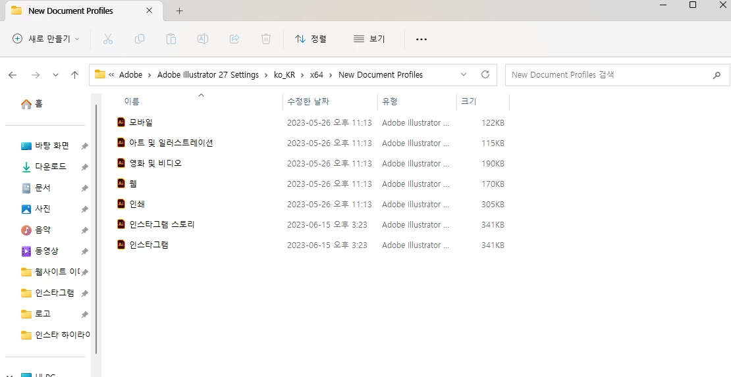The height and width of the screenshot is (377, 731).
Task: Open 사진 in the sidebar
Action: [36, 209]
